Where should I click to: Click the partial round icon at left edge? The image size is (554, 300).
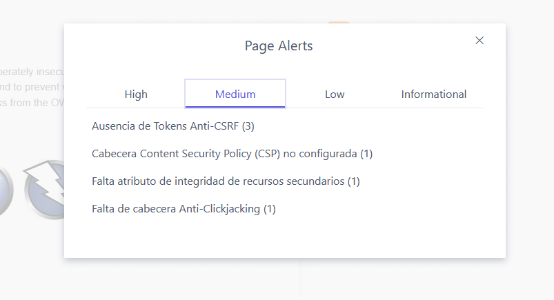pos(6,191)
